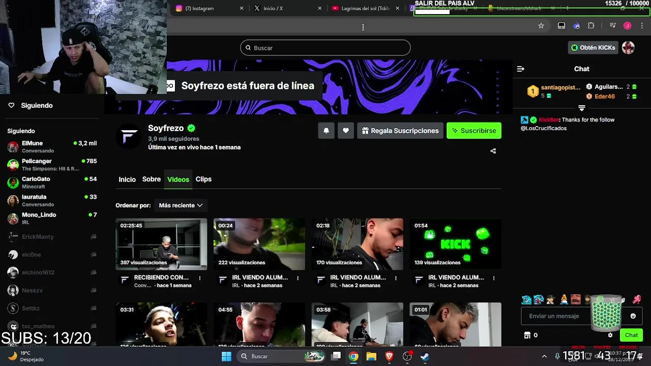Switch to the Inicio / X tab

coord(287,8)
